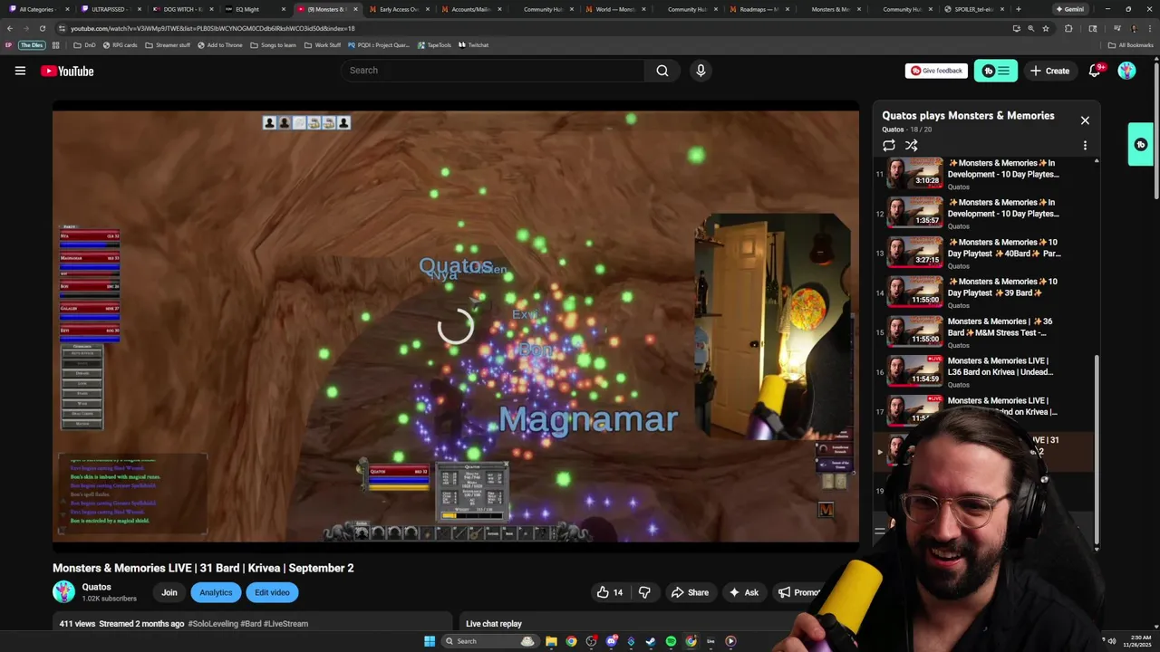Toggle loop playlist
This screenshot has height=652, width=1160.
[889, 145]
